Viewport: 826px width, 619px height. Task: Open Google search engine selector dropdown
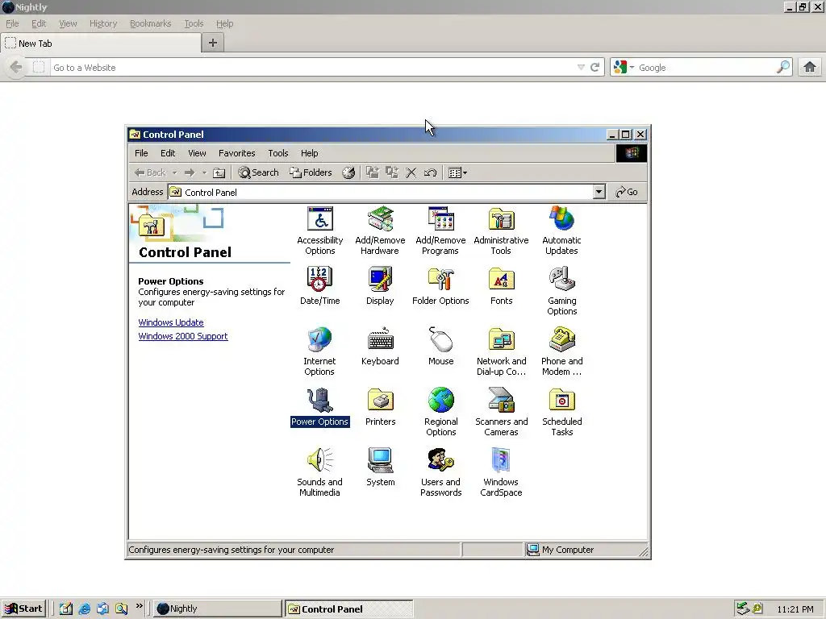tap(632, 68)
